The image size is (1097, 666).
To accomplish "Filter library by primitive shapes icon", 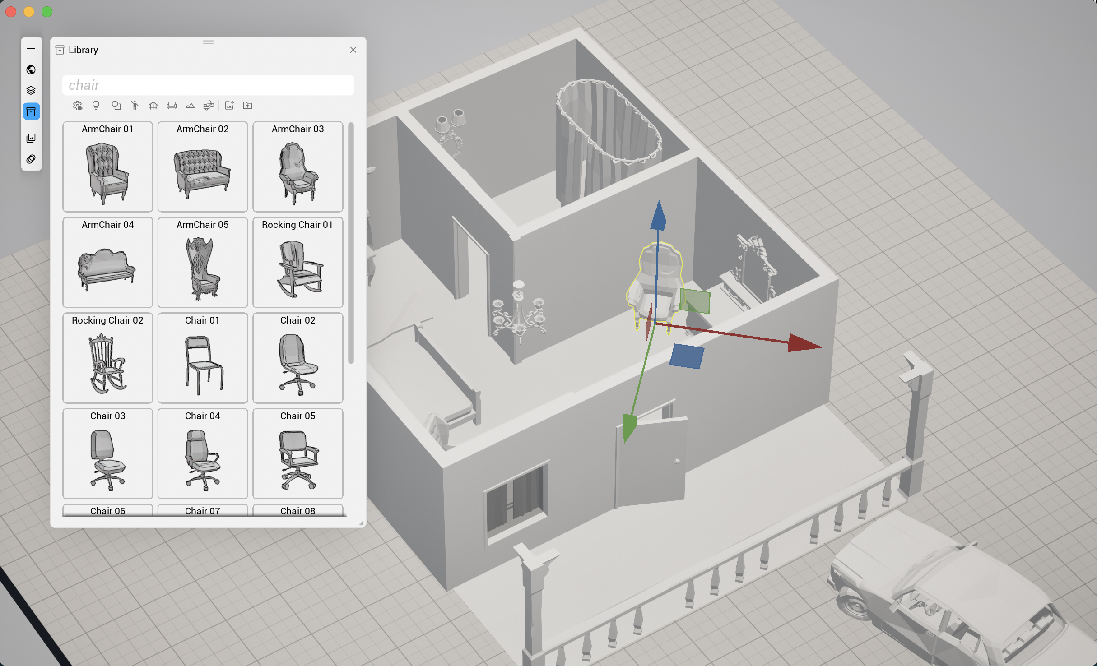I will (x=116, y=106).
